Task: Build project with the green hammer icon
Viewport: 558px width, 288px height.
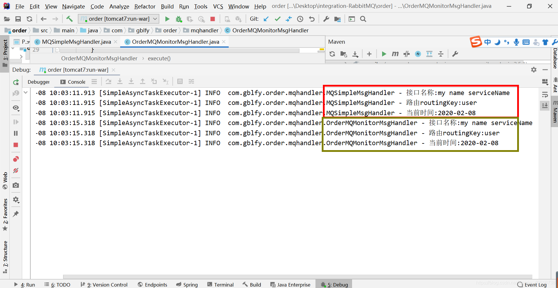Action: (x=69, y=19)
